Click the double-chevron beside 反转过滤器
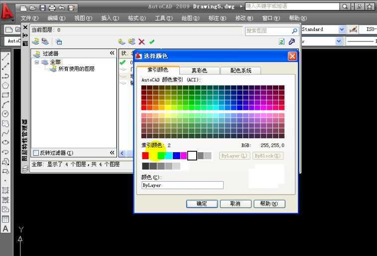This screenshot has width=377, height=256. point(112,153)
